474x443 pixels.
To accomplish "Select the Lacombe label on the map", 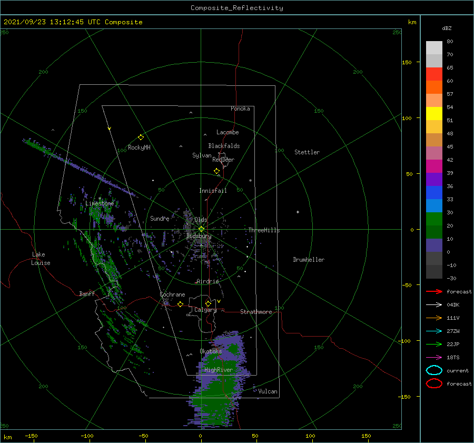I will [228, 132].
